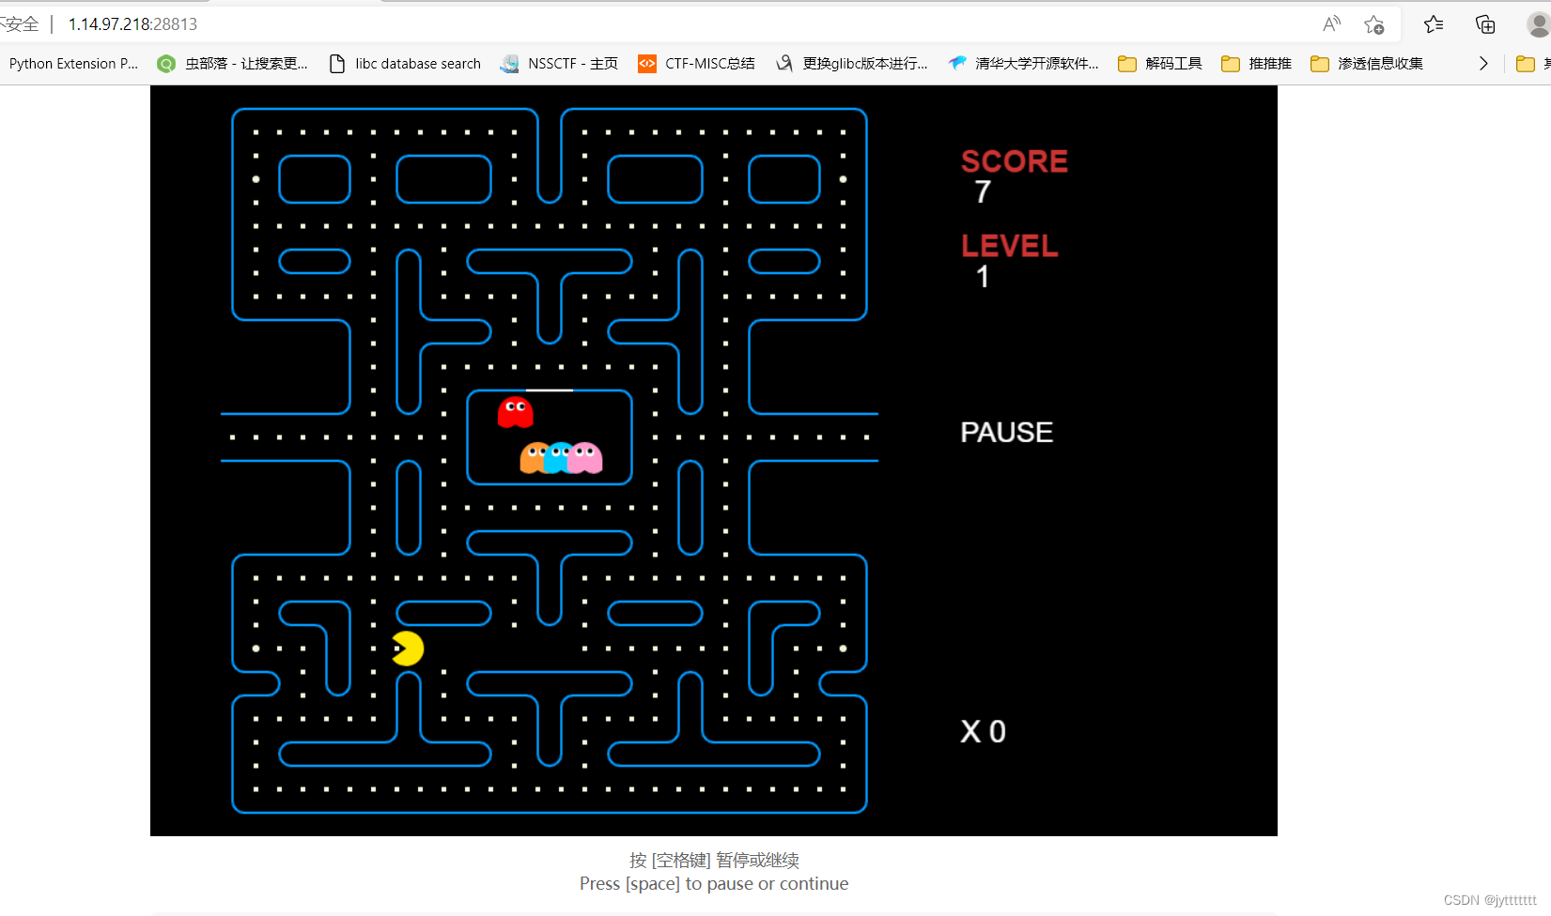Click the LEVEL label

1010,246
